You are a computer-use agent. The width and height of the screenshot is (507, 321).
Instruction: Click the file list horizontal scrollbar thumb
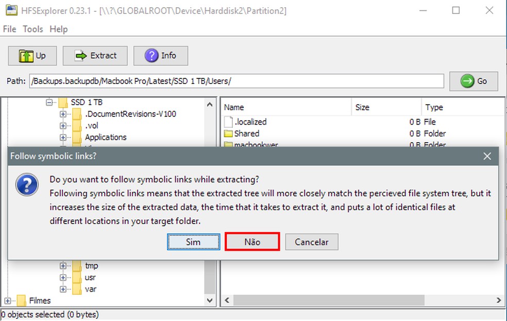[329, 300]
